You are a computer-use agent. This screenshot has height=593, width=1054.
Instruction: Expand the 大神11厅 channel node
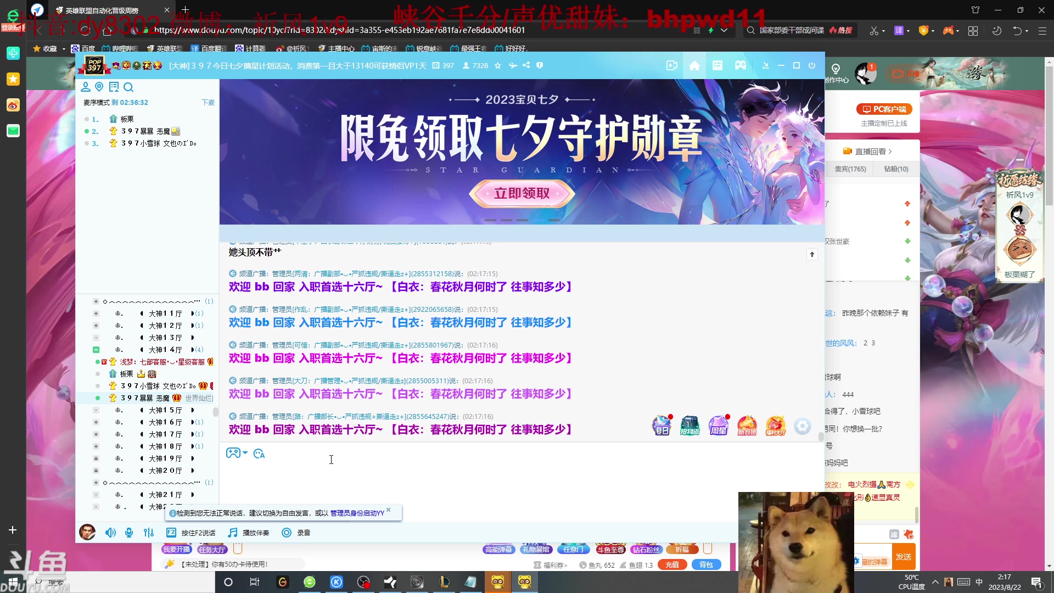tap(96, 314)
